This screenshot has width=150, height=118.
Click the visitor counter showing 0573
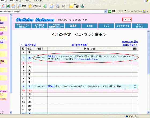click(x=127, y=20)
